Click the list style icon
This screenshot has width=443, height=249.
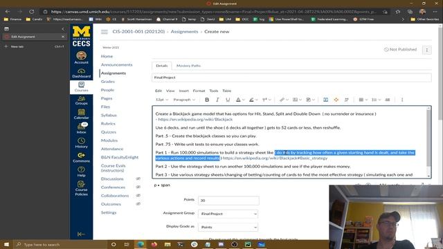tap(374, 100)
